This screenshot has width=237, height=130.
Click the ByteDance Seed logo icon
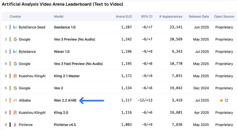pos(15,27)
